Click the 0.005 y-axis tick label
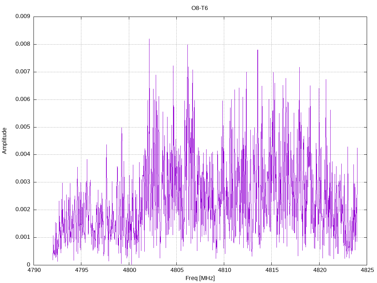 23,127
